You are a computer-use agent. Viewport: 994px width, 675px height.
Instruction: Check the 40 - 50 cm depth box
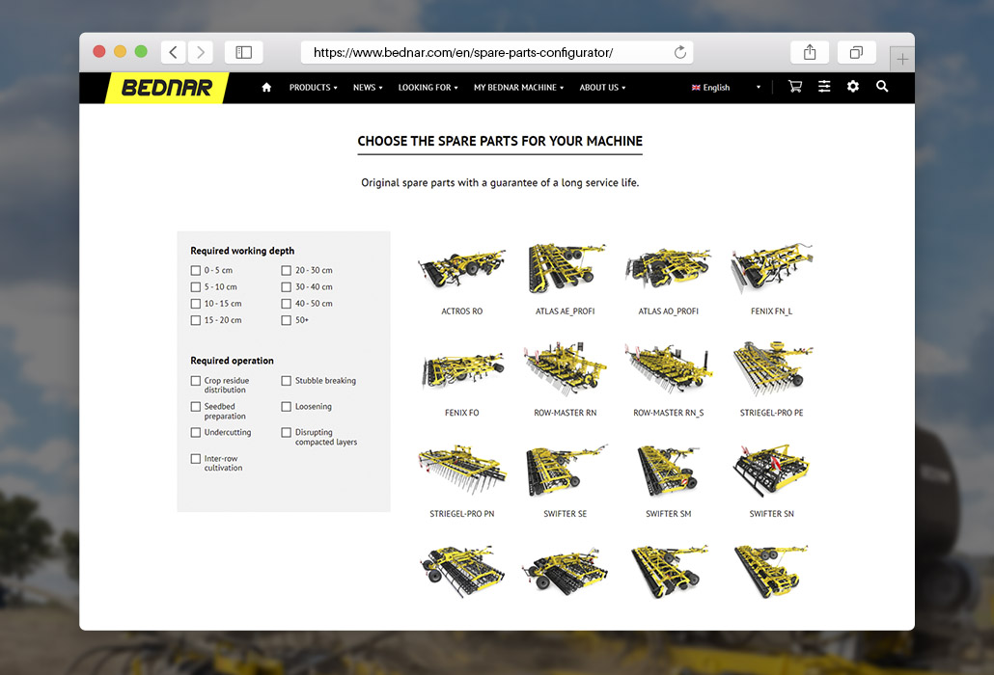[x=287, y=304]
